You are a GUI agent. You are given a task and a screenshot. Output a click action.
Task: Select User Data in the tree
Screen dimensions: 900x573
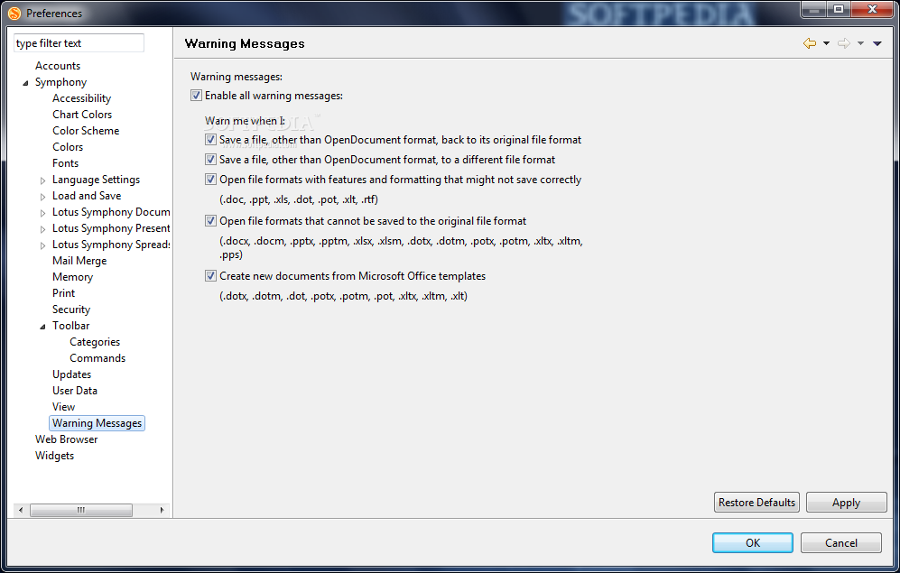(75, 390)
